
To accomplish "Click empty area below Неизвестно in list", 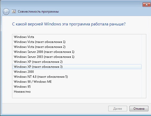I will 77,96.
